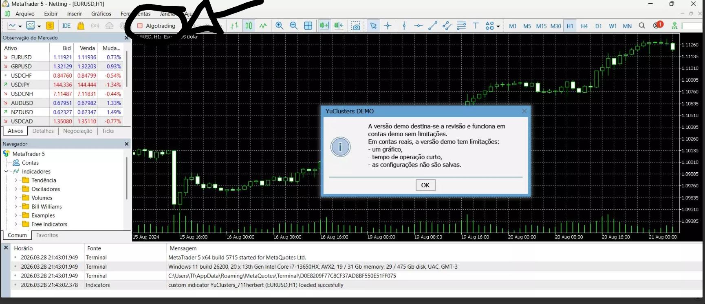This screenshot has height=304, width=705.
Task: Expand the Free Indicators folder
Action: click(x=16, y=224)
